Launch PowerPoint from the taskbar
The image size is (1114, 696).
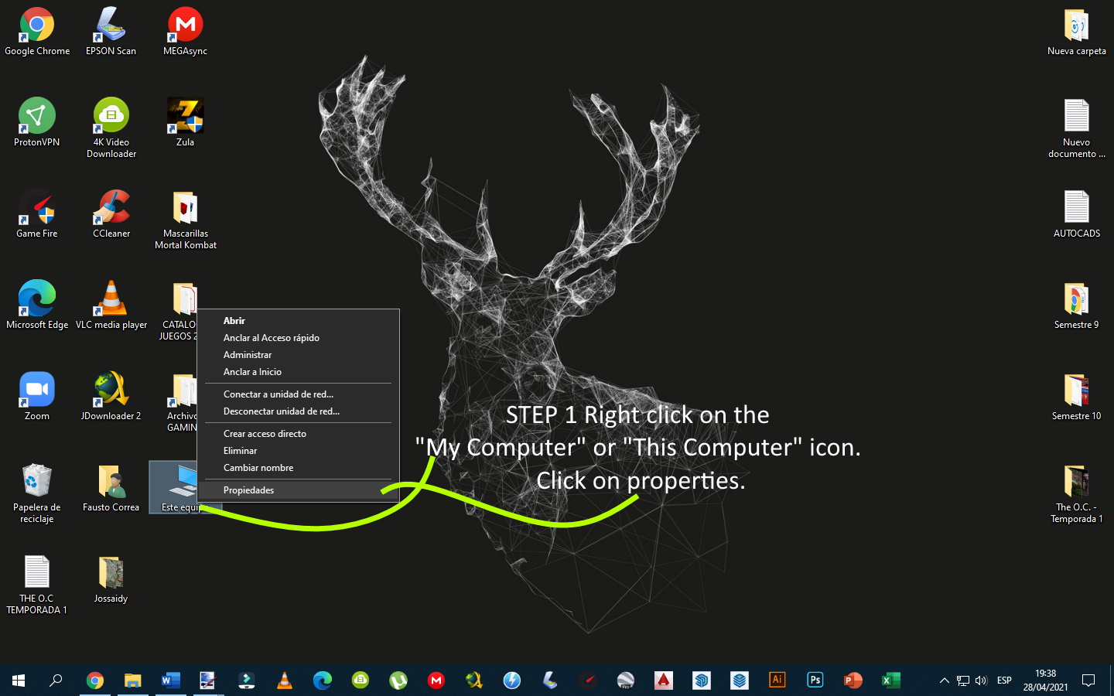coord(853,681)
